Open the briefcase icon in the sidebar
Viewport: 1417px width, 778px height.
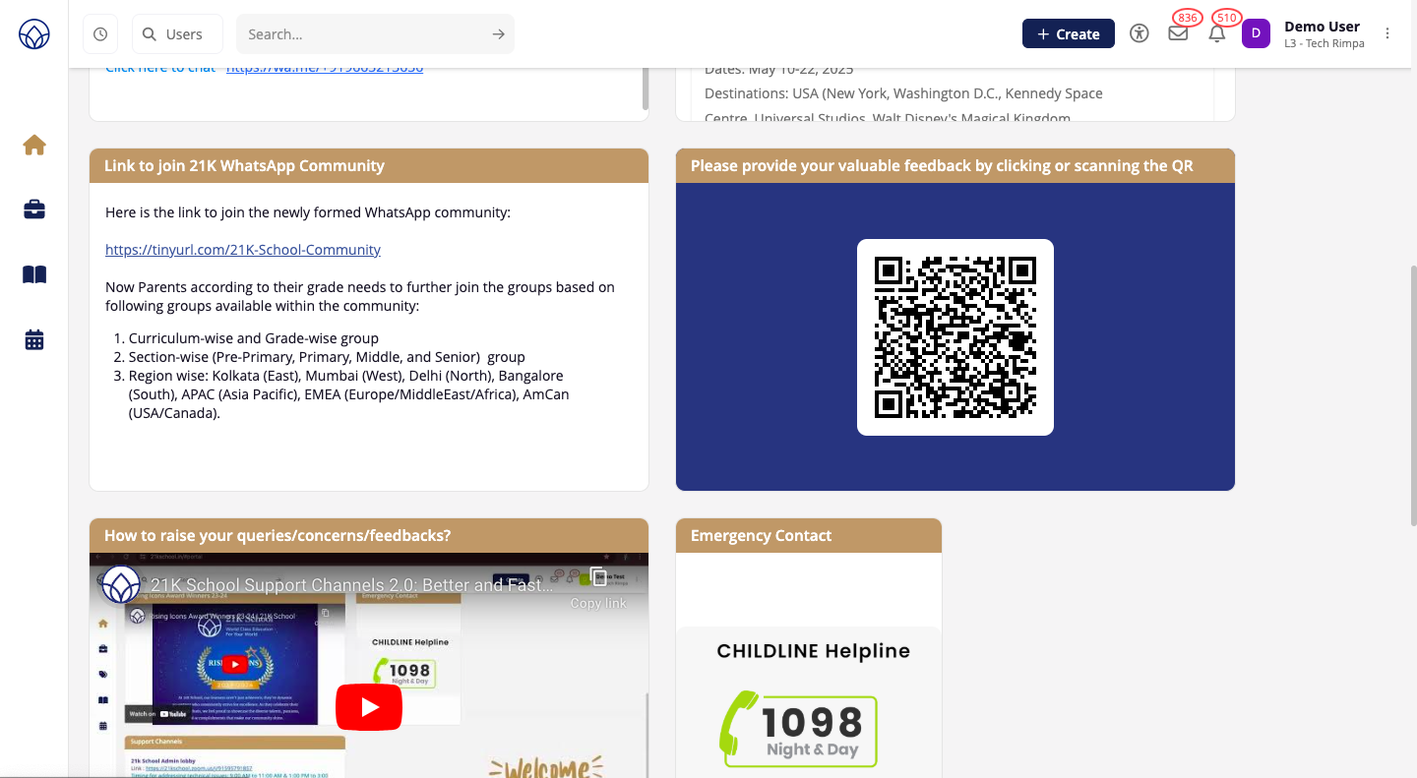34,209
